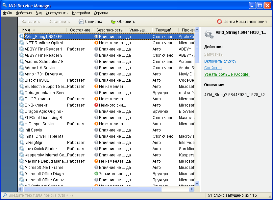Click the green Refresh (Обновить) icon
The image size is (273, 200).
pyautogui.click(x=113, y=22)
